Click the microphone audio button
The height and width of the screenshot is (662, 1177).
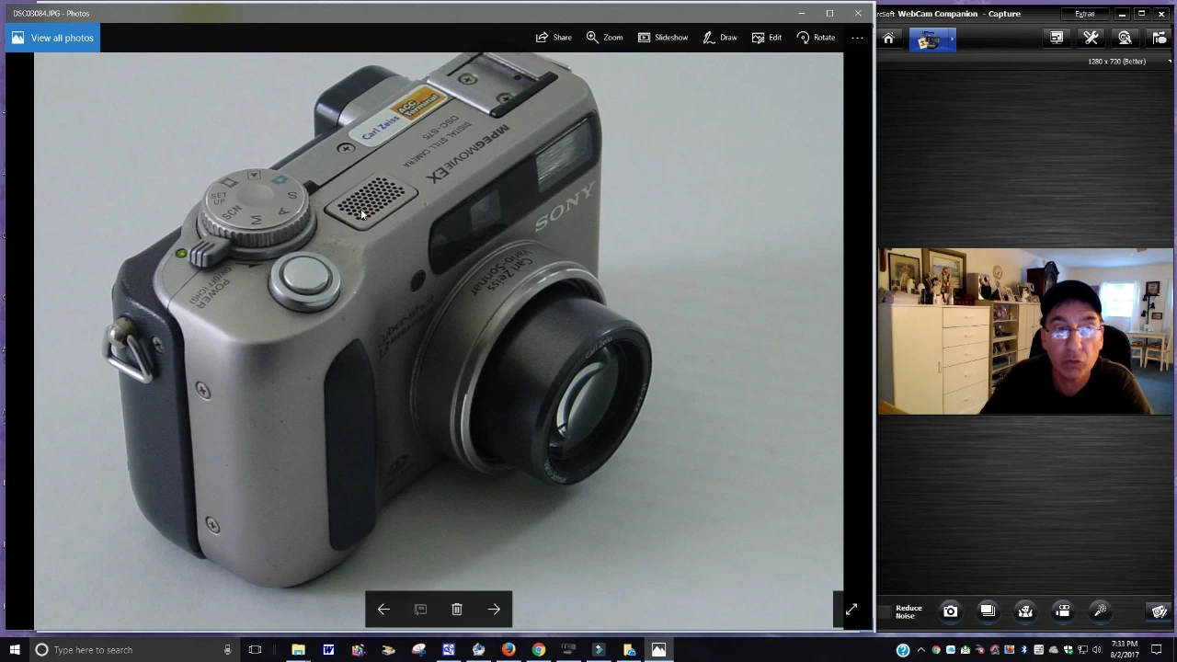[1101, 611]
